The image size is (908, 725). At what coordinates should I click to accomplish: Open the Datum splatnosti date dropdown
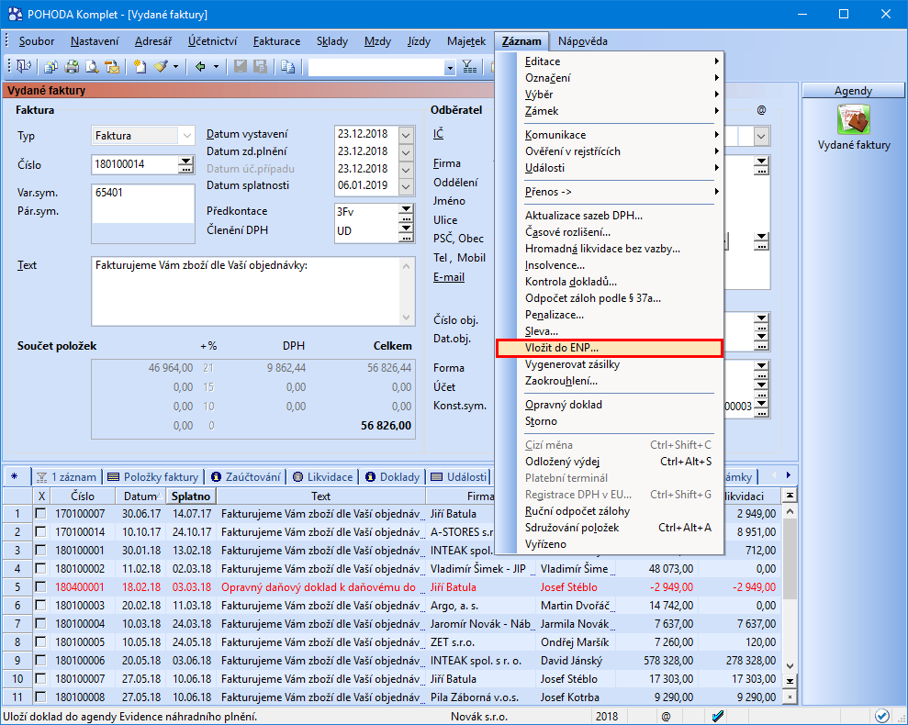tap(406, 186)
